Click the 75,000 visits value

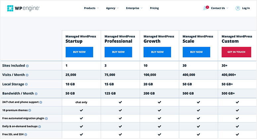coord(110,75)
